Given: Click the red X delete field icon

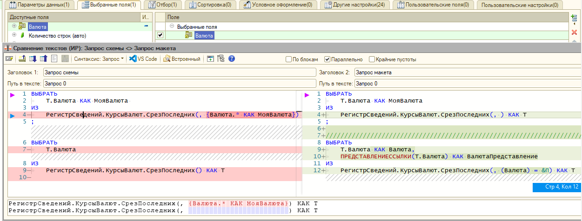Looking at the screenshot, I should (x=574, y=32).
